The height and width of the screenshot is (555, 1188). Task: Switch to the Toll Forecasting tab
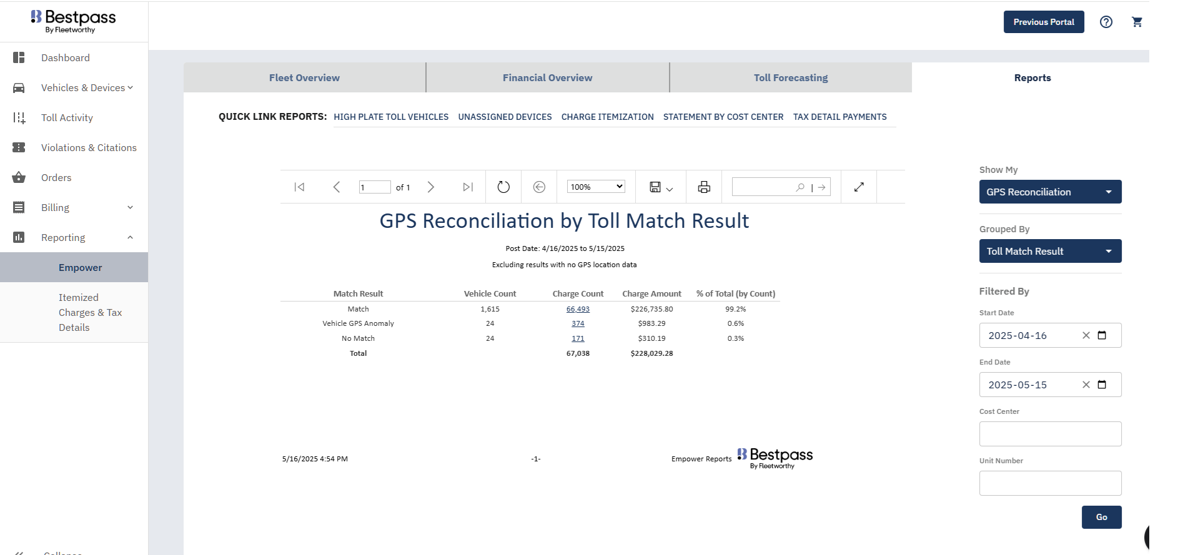coord(790,78)
